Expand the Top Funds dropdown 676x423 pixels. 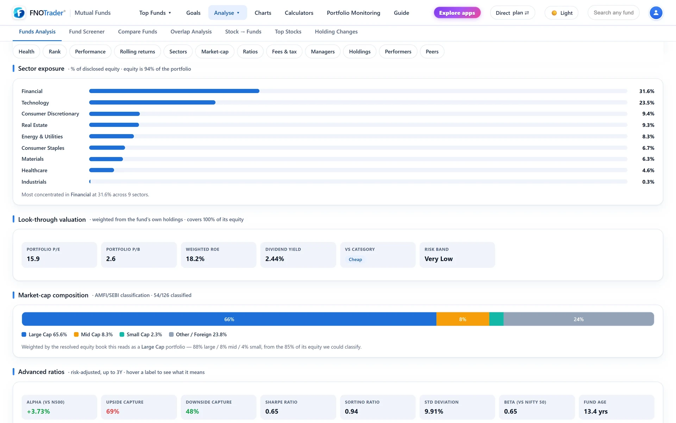click(x=155, y=13)
